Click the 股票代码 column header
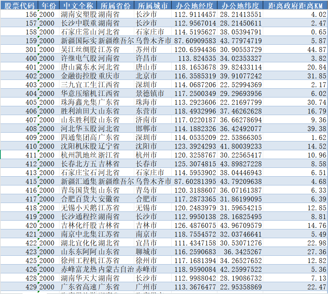The width and height of the screenshot is (328, 294). point(19,6)
